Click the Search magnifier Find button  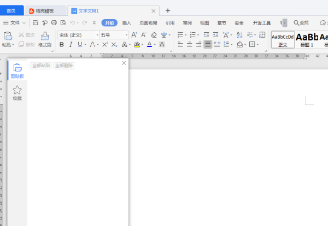pos(301,22)
